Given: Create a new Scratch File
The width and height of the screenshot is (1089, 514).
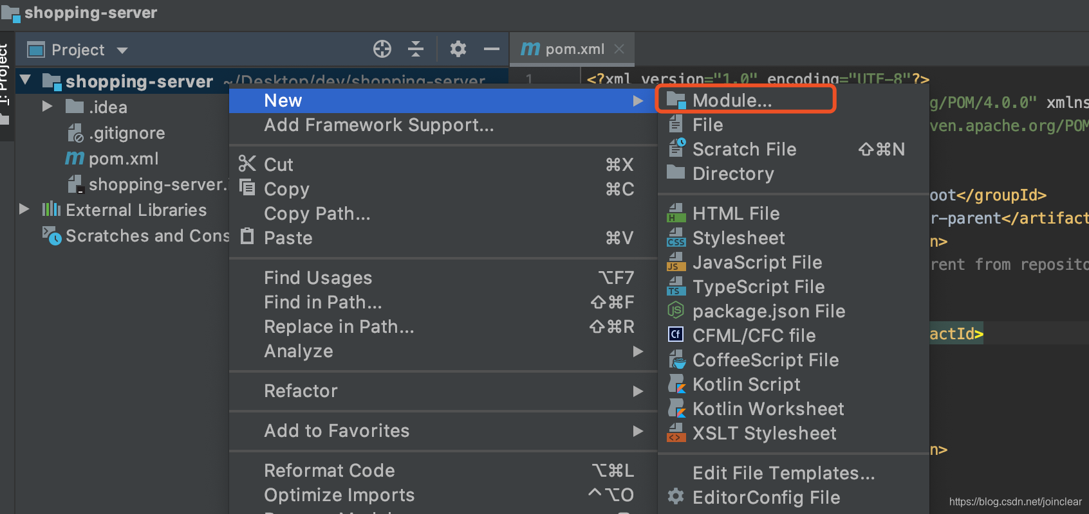Looking at the screenshot, I should click(x=794, y=149).
